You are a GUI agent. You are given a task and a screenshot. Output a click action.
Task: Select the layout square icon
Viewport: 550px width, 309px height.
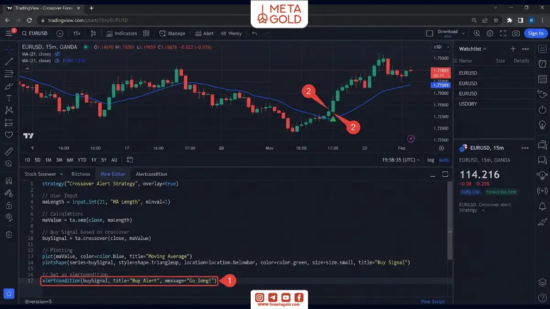(x=429, y=33)
